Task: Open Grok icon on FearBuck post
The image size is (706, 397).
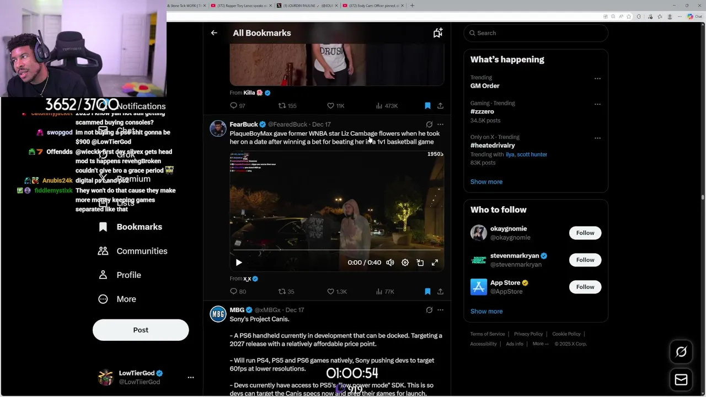Action: pyautogui.click(x=429, y=125)
